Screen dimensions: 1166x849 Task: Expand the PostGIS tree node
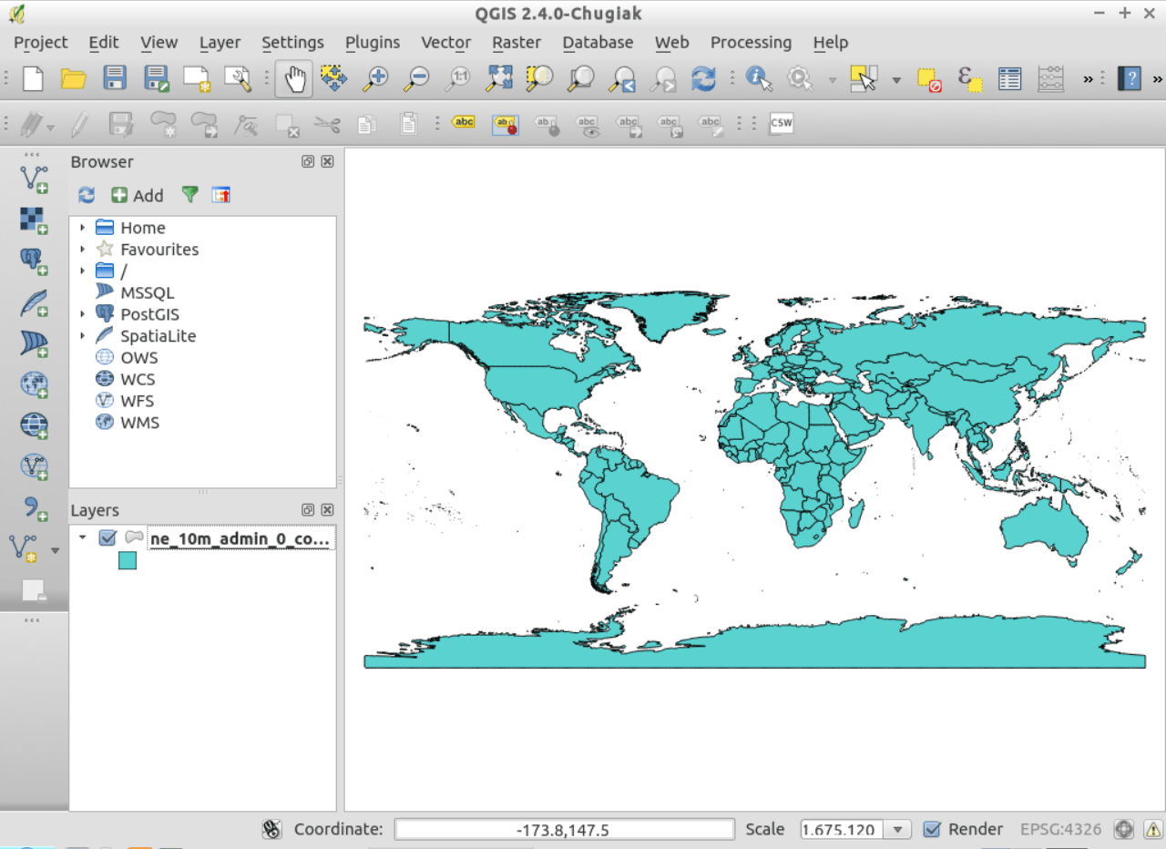pyautogui.click(x=82, y=314)
